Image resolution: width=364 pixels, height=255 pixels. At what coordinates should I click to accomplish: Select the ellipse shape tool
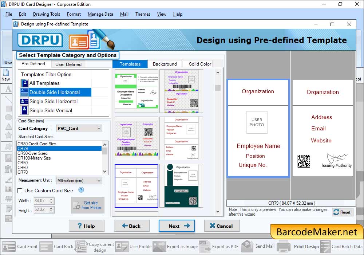click(8, 117)
